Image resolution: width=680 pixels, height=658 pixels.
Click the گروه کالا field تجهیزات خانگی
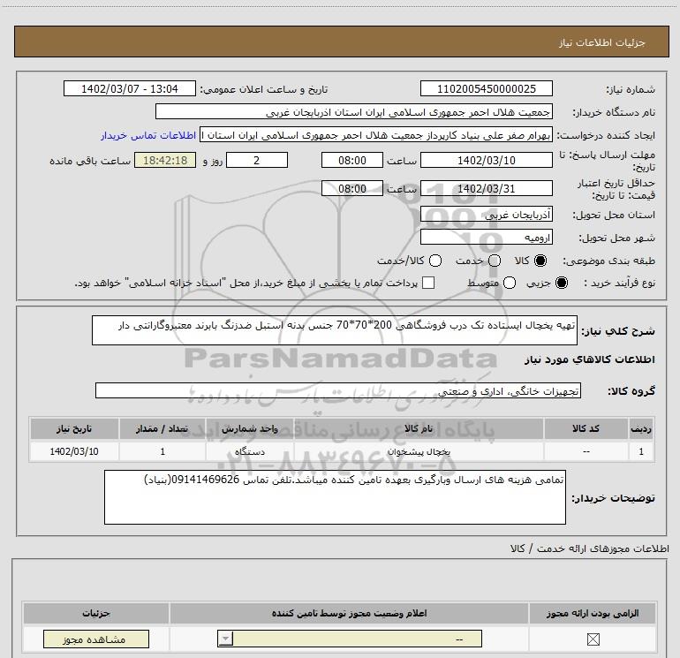point(338,390)
